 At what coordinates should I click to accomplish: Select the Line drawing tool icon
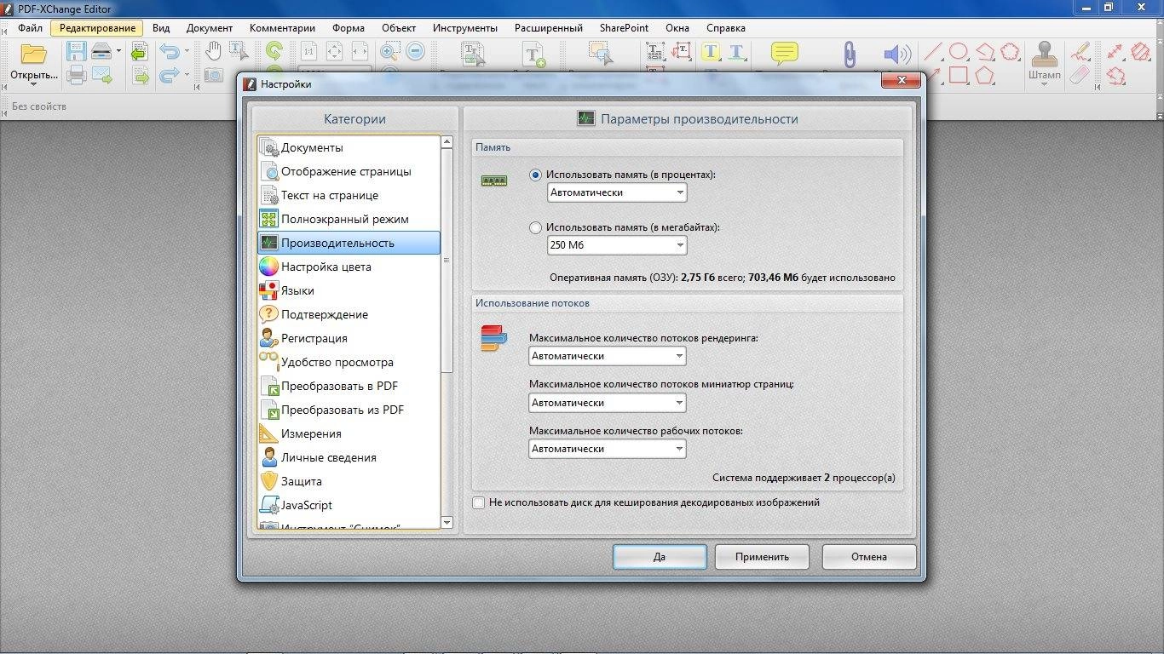(x=934, y=51)
